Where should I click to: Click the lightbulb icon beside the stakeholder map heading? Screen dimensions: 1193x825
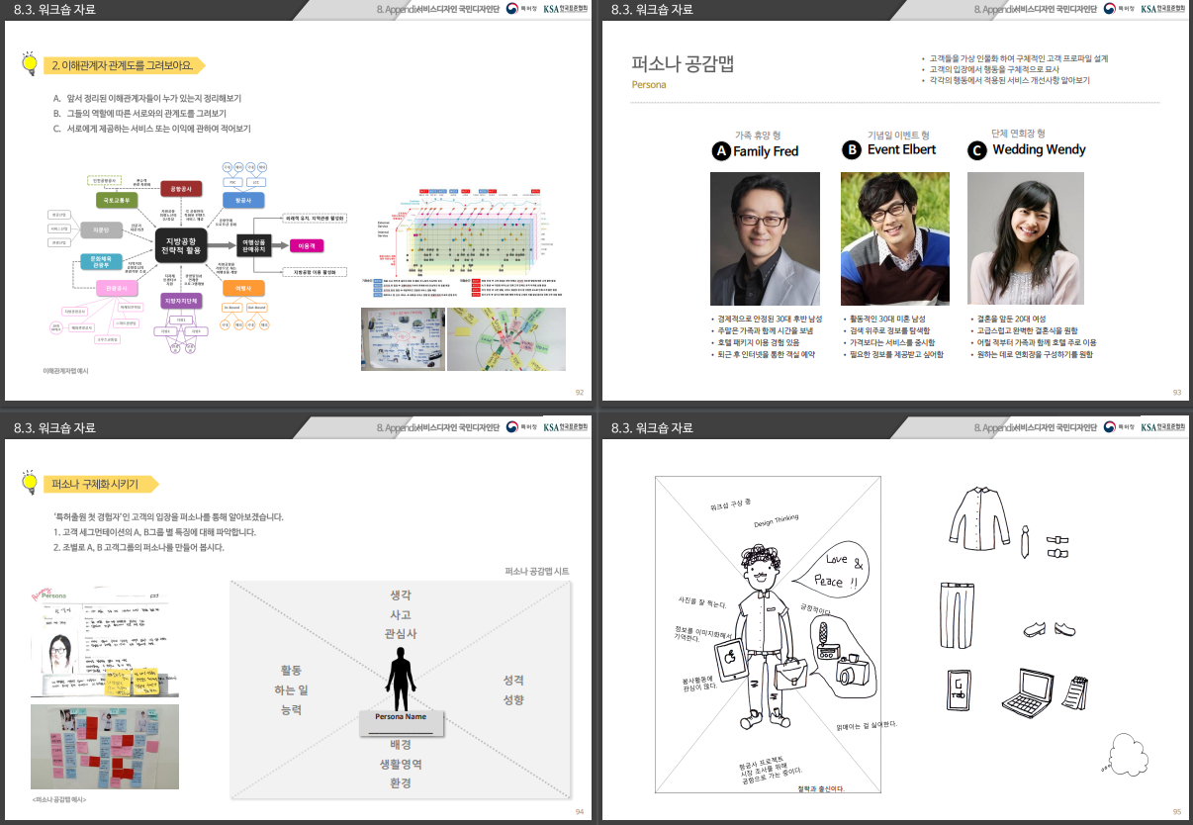click(30, 64)
